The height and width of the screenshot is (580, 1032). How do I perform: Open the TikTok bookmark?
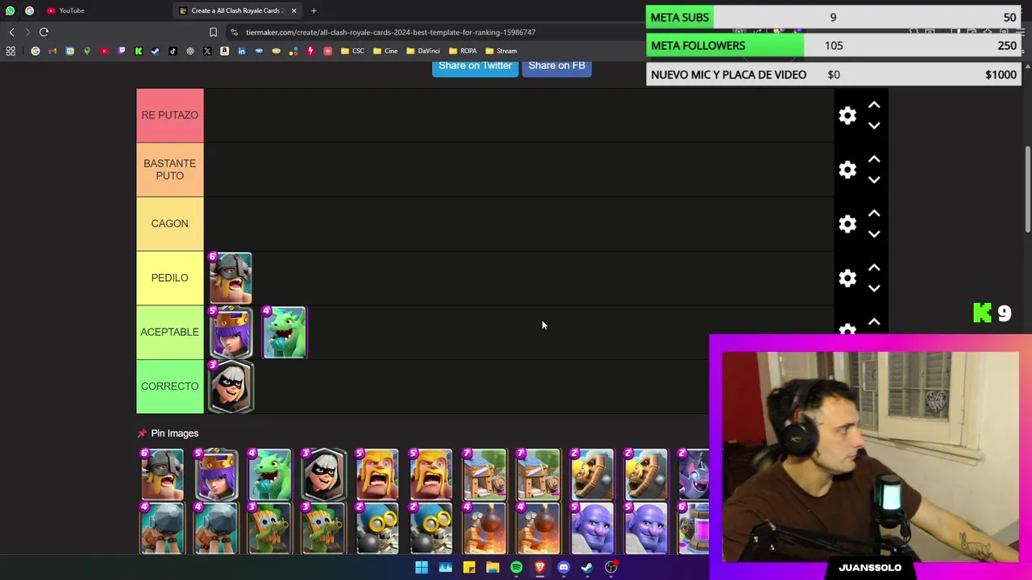click(173, 51)
